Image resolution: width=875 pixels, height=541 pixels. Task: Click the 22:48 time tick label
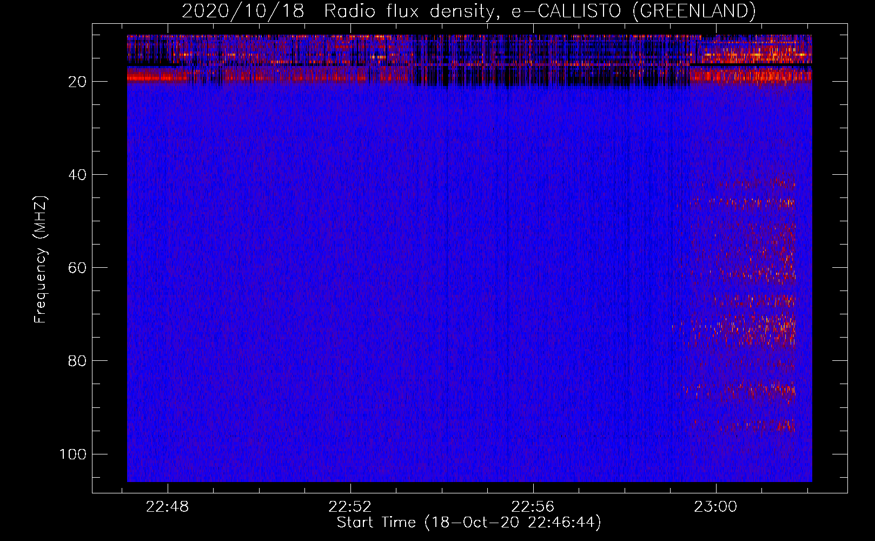tap(168, 507)
